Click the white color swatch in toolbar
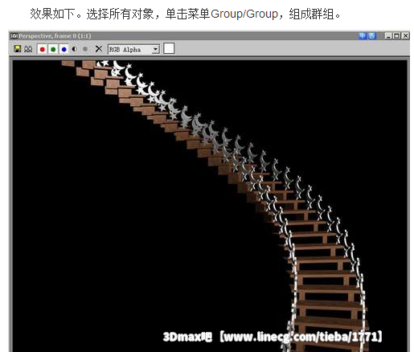The height and width of the screenshot is (352, 414). click(169, 48)
